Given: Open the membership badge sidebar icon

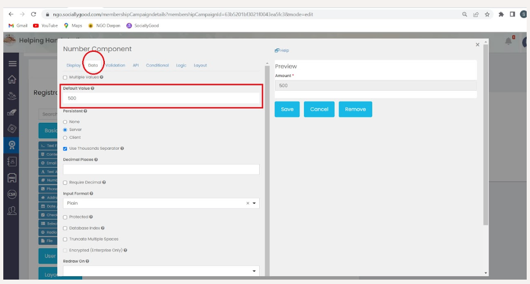Looking at the screenshot, I should (x=12, y=145).
